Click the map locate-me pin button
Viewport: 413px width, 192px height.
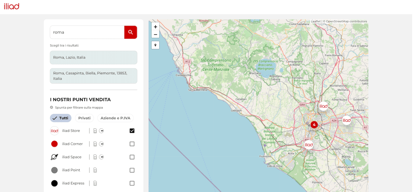156,45
